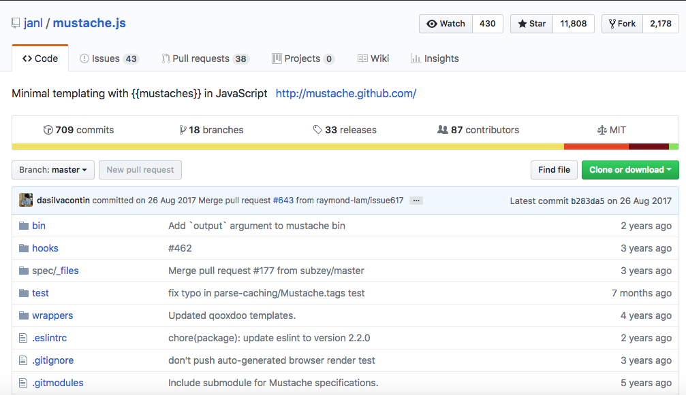Click the MIT license scale icon
The width and height of the screenshot is (686, 395).
pos(602,130)
